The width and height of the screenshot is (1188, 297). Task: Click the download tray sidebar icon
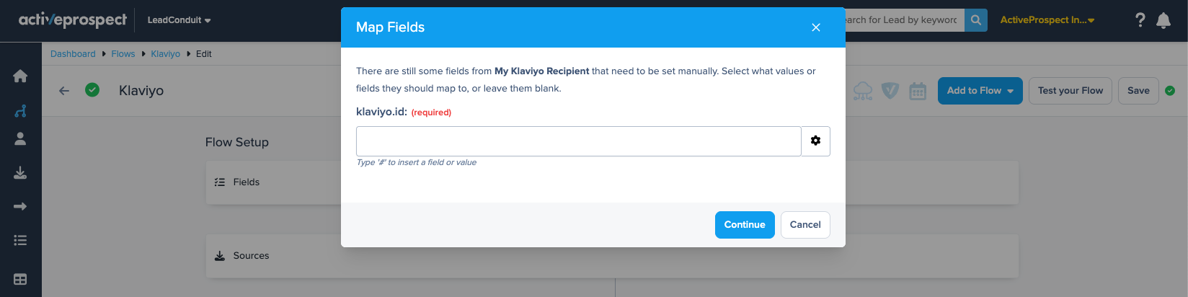[20, 173]
